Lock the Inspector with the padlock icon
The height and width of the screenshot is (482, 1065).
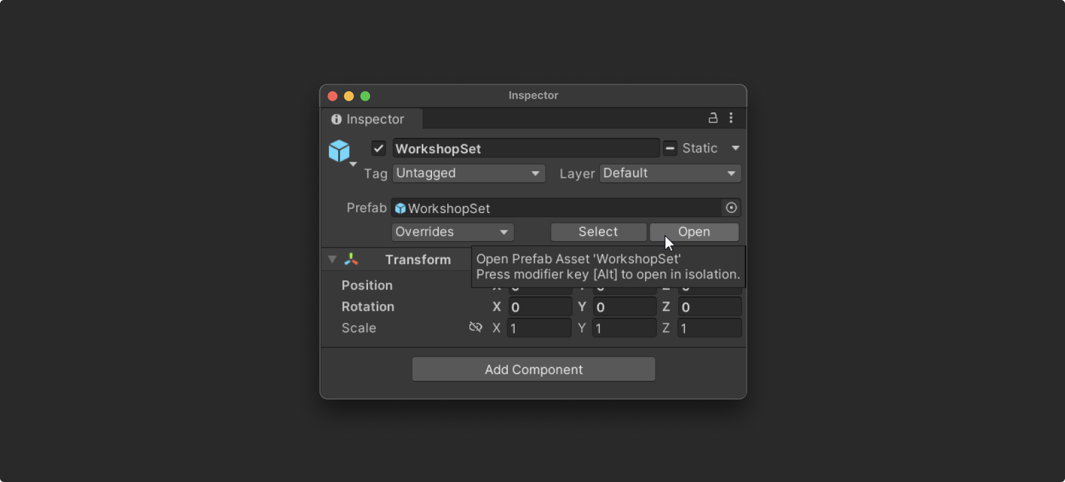pyautogui.click(x=712, y=118)
